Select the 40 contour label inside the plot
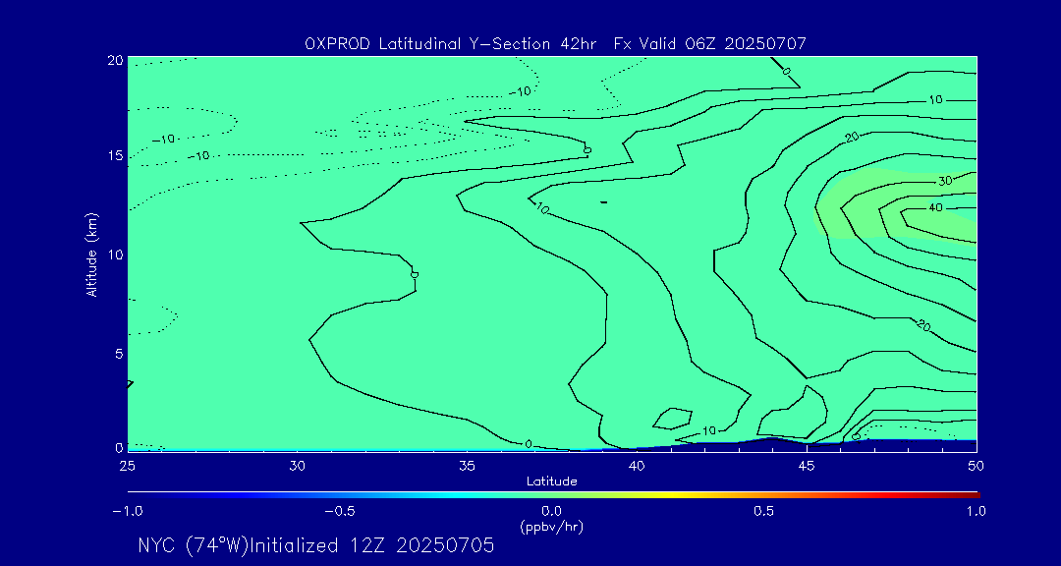 point(935,208)
